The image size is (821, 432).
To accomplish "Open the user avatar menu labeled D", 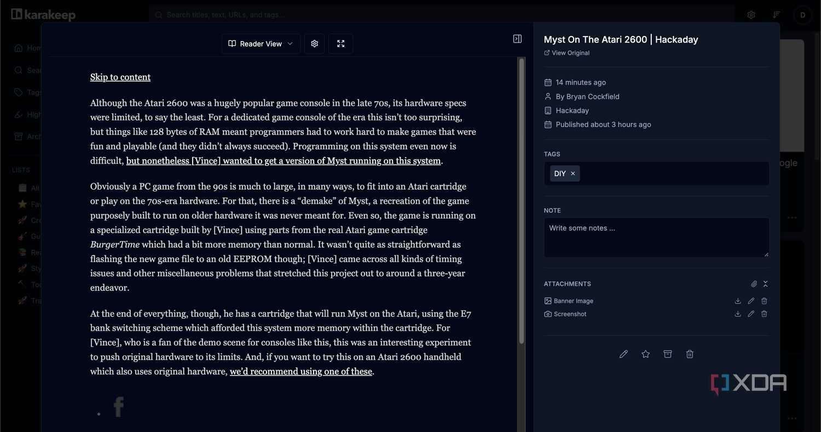I will click(x=802, y=15).
